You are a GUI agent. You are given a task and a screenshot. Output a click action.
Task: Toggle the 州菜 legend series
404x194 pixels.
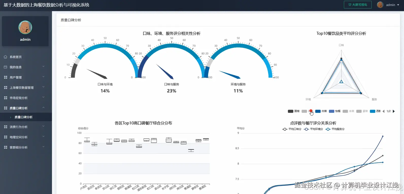321,111
